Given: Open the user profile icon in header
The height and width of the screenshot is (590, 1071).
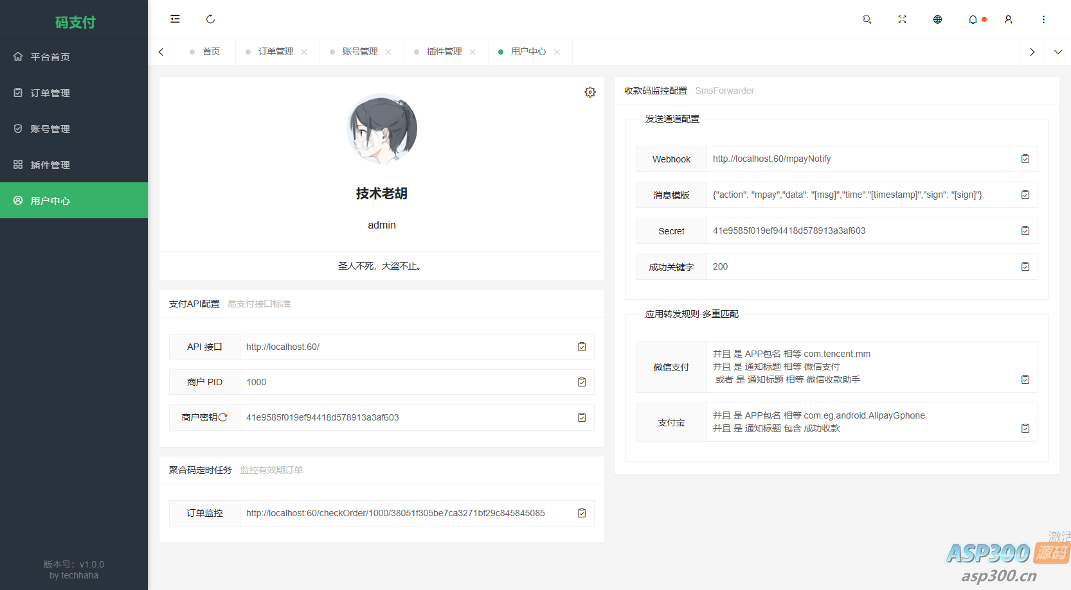Looking at the screenshot, I should (x=1007, y=19).
